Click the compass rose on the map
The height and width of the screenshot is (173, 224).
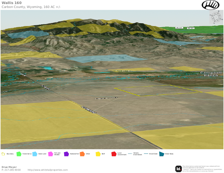coord(216,18)
